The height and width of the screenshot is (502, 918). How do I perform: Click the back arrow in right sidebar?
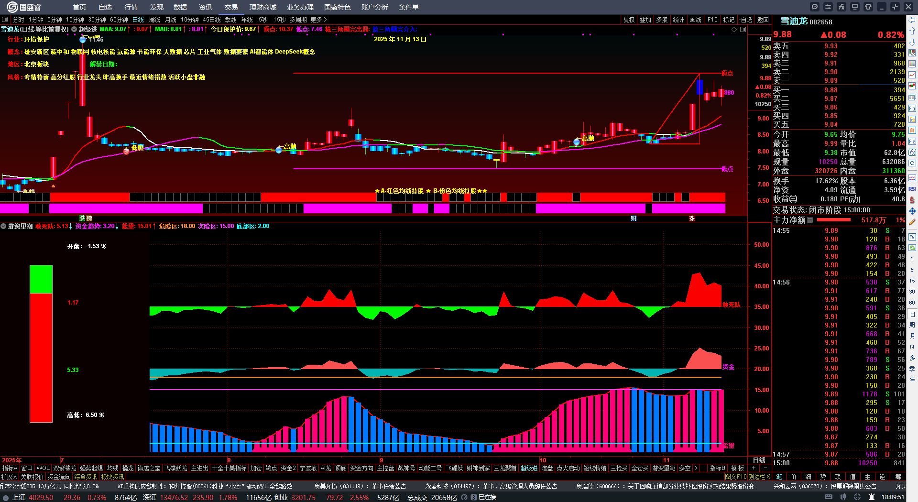(912, 20)
